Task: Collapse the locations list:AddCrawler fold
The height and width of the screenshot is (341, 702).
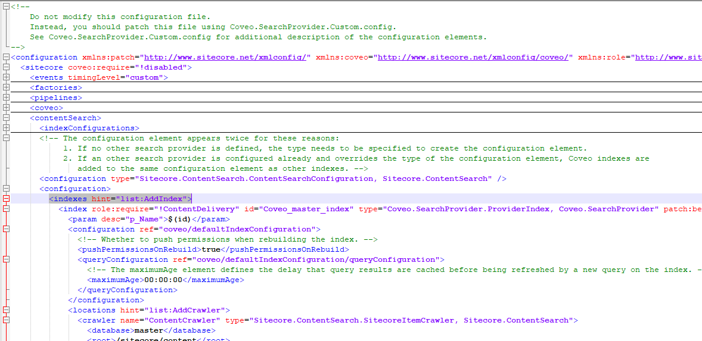Action: pos(6,309)
